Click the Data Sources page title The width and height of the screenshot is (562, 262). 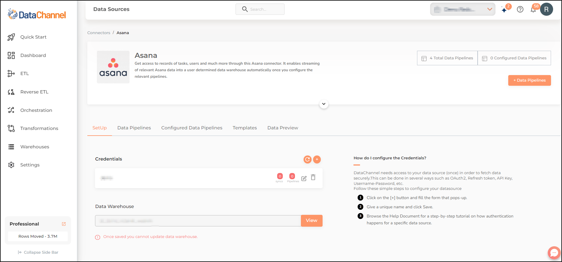pyautogui.click(x=111, y=9)
